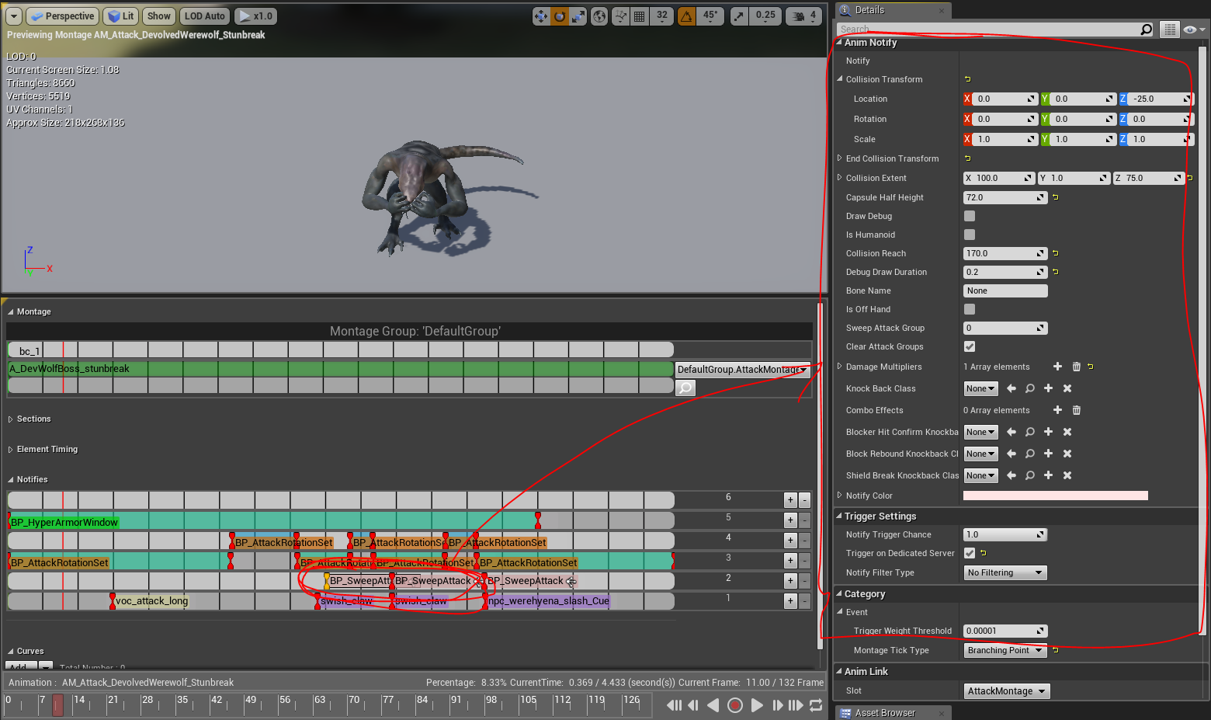
Task: Open the Show viewport menu
Action: (x=158, y=16)
